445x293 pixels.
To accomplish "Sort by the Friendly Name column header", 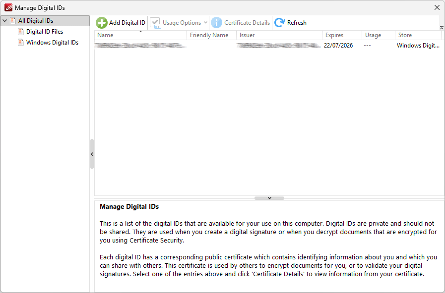I will (211, 35).
